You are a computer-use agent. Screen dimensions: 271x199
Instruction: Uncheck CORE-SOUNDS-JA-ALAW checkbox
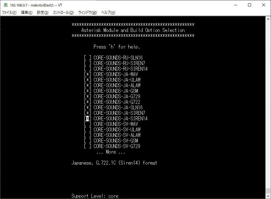(x=87, y=85)
